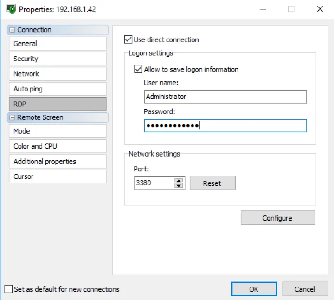The width and height of the screenshot is (334, 300).
Task: Select the Network category
Action: pyautogui.click(x=57, y=74)
